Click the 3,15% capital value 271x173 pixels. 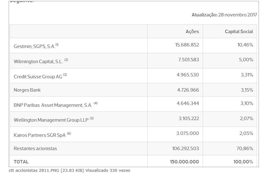click(247, 90)
